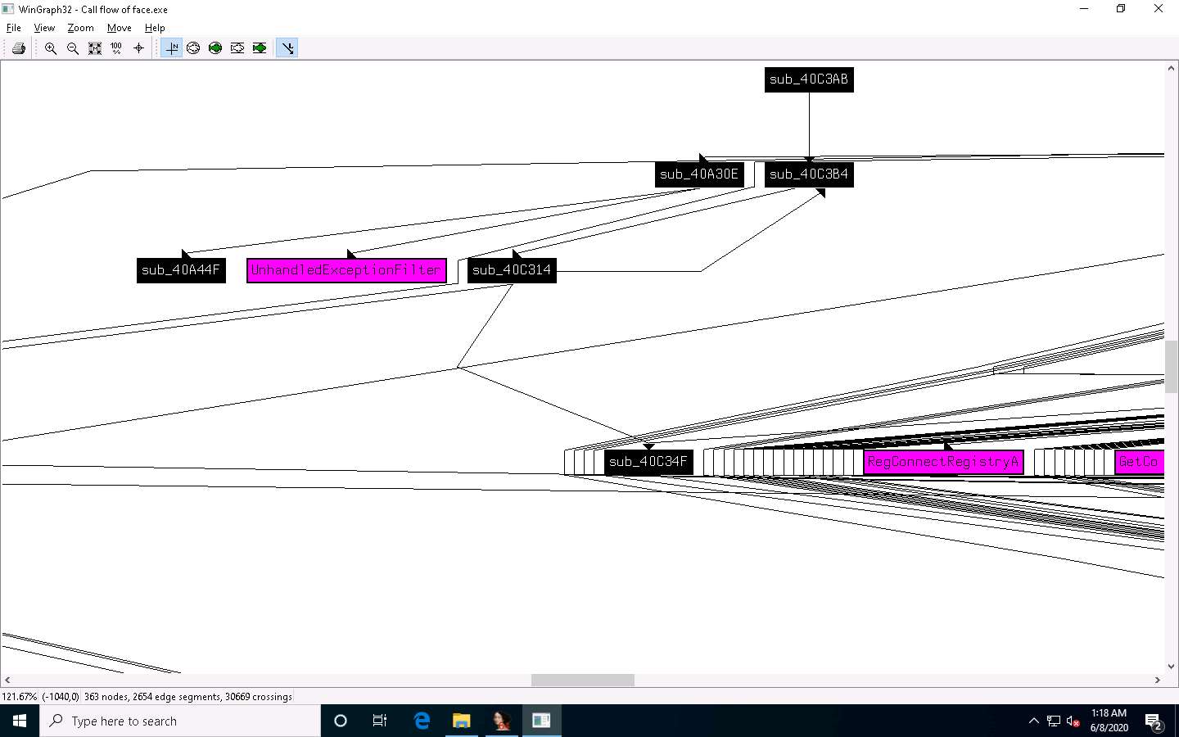Minimize the WinGraph32 window
Screen dimensions: 1179x737
pyautogui.click(x=1084, y=9)
